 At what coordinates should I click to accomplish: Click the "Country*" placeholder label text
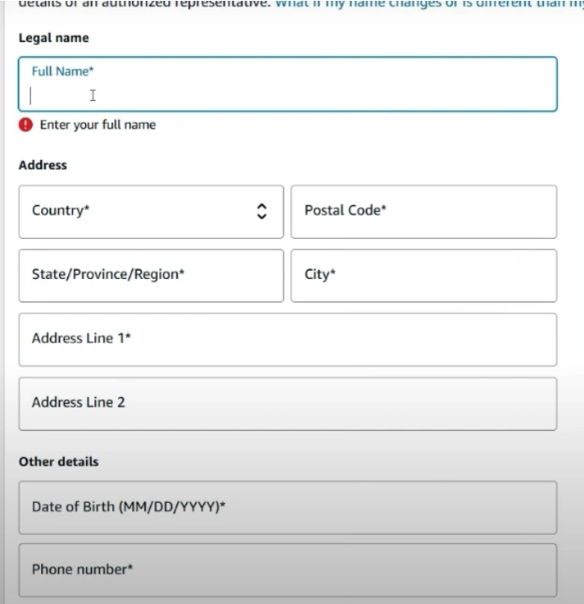[x=61, y=211]
